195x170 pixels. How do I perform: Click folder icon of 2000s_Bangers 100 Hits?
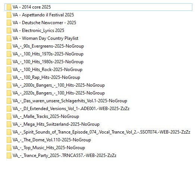tap(9, 85)
